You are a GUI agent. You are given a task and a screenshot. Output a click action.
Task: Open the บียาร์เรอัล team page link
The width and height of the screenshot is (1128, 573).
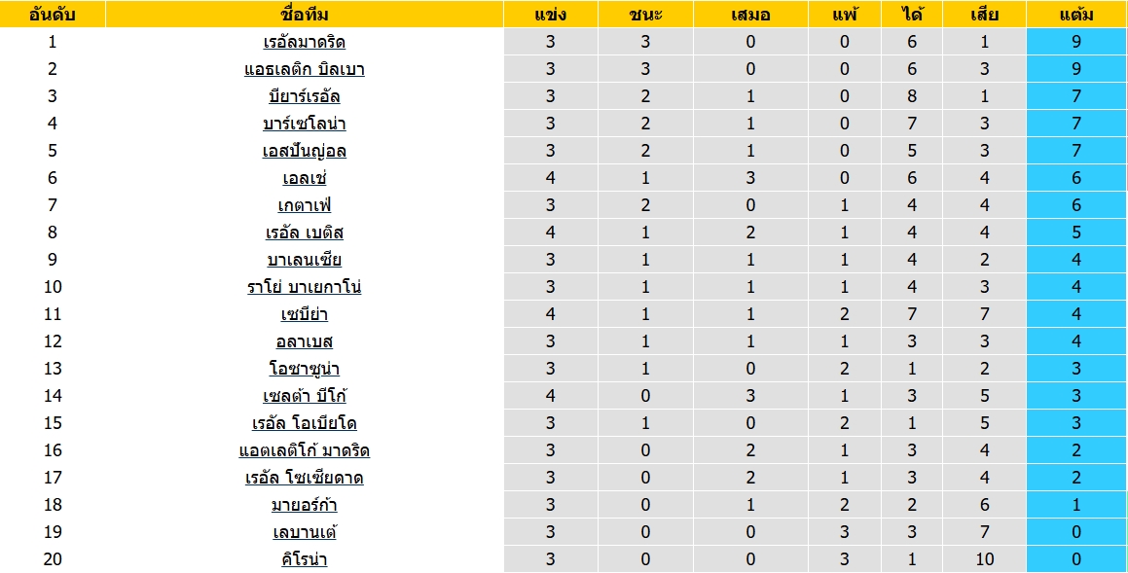pyautogui.click(x=305, y=96)
